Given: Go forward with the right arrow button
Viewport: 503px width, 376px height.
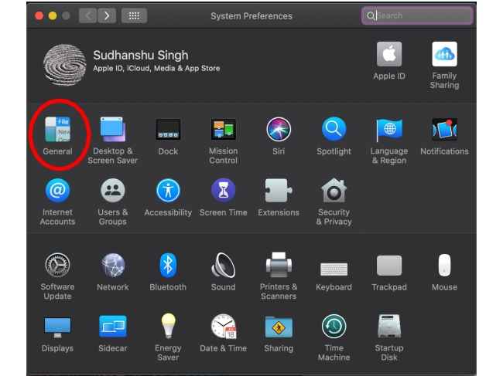Looking at the screenshot, I should click(107, 15).
